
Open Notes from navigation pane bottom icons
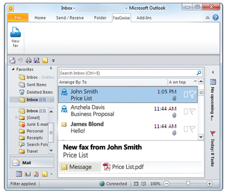(45, 174)
